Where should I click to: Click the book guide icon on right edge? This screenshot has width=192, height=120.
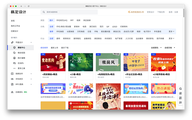point(180,93)
